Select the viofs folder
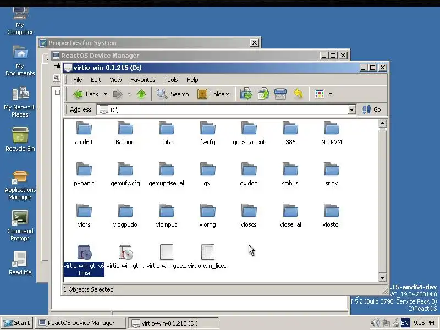Viewport: 440px width, 330px height. pos(84,215)
